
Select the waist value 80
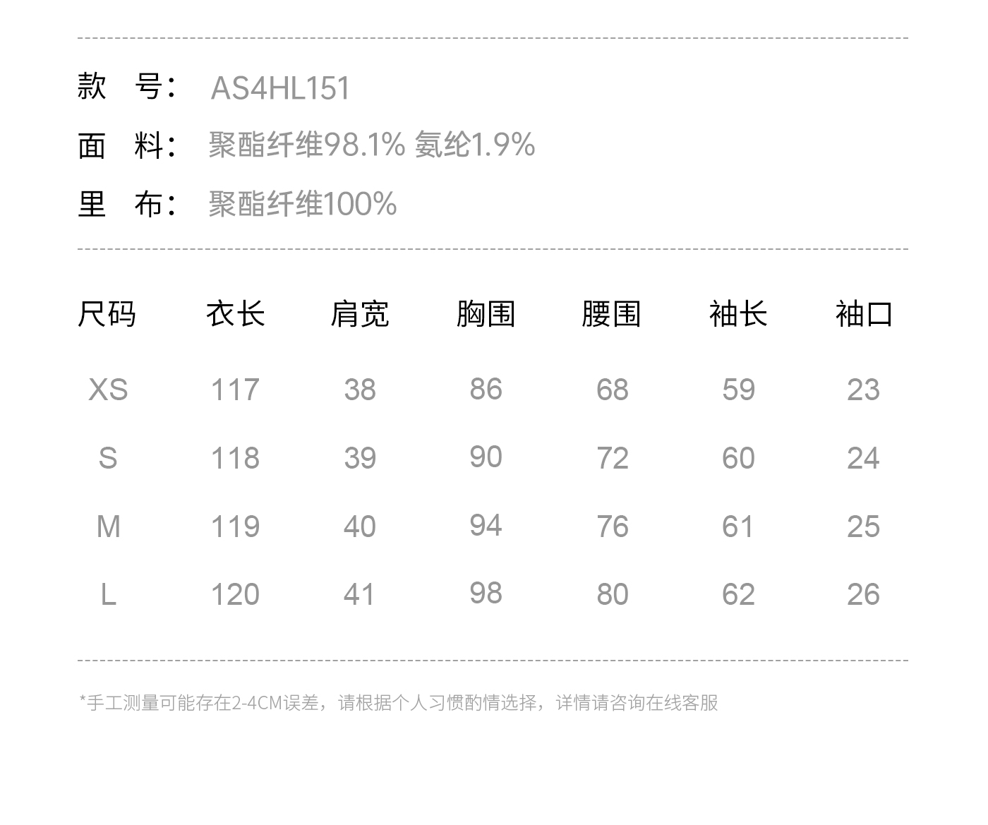pos(612,594)
